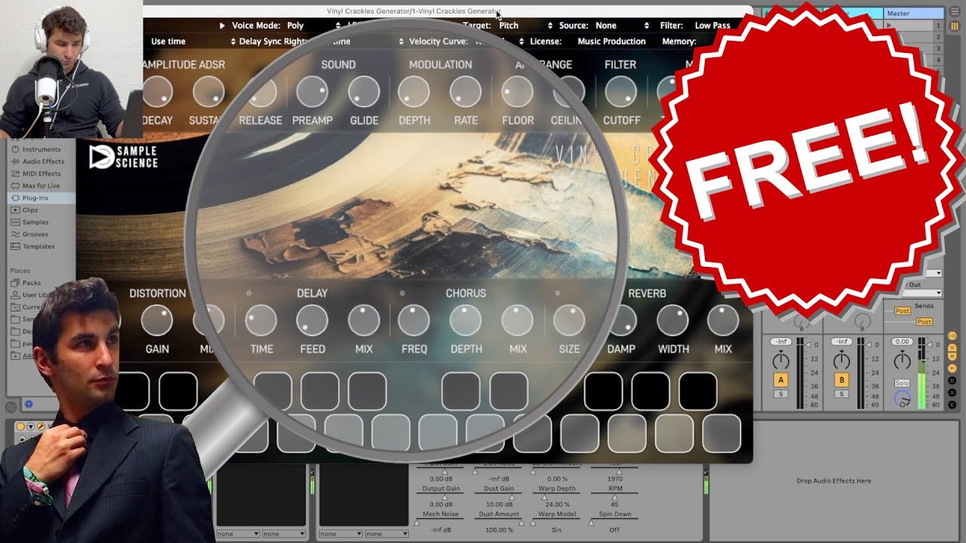Toggle Crossfader X show/hide button

952,393
